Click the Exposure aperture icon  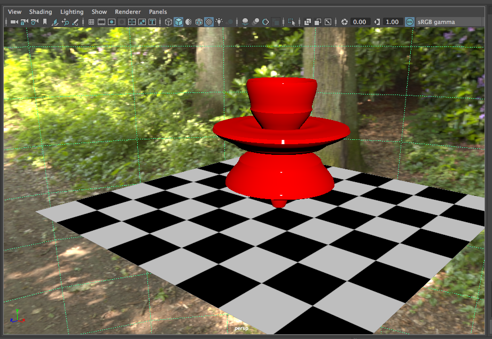tap(344, 22)
